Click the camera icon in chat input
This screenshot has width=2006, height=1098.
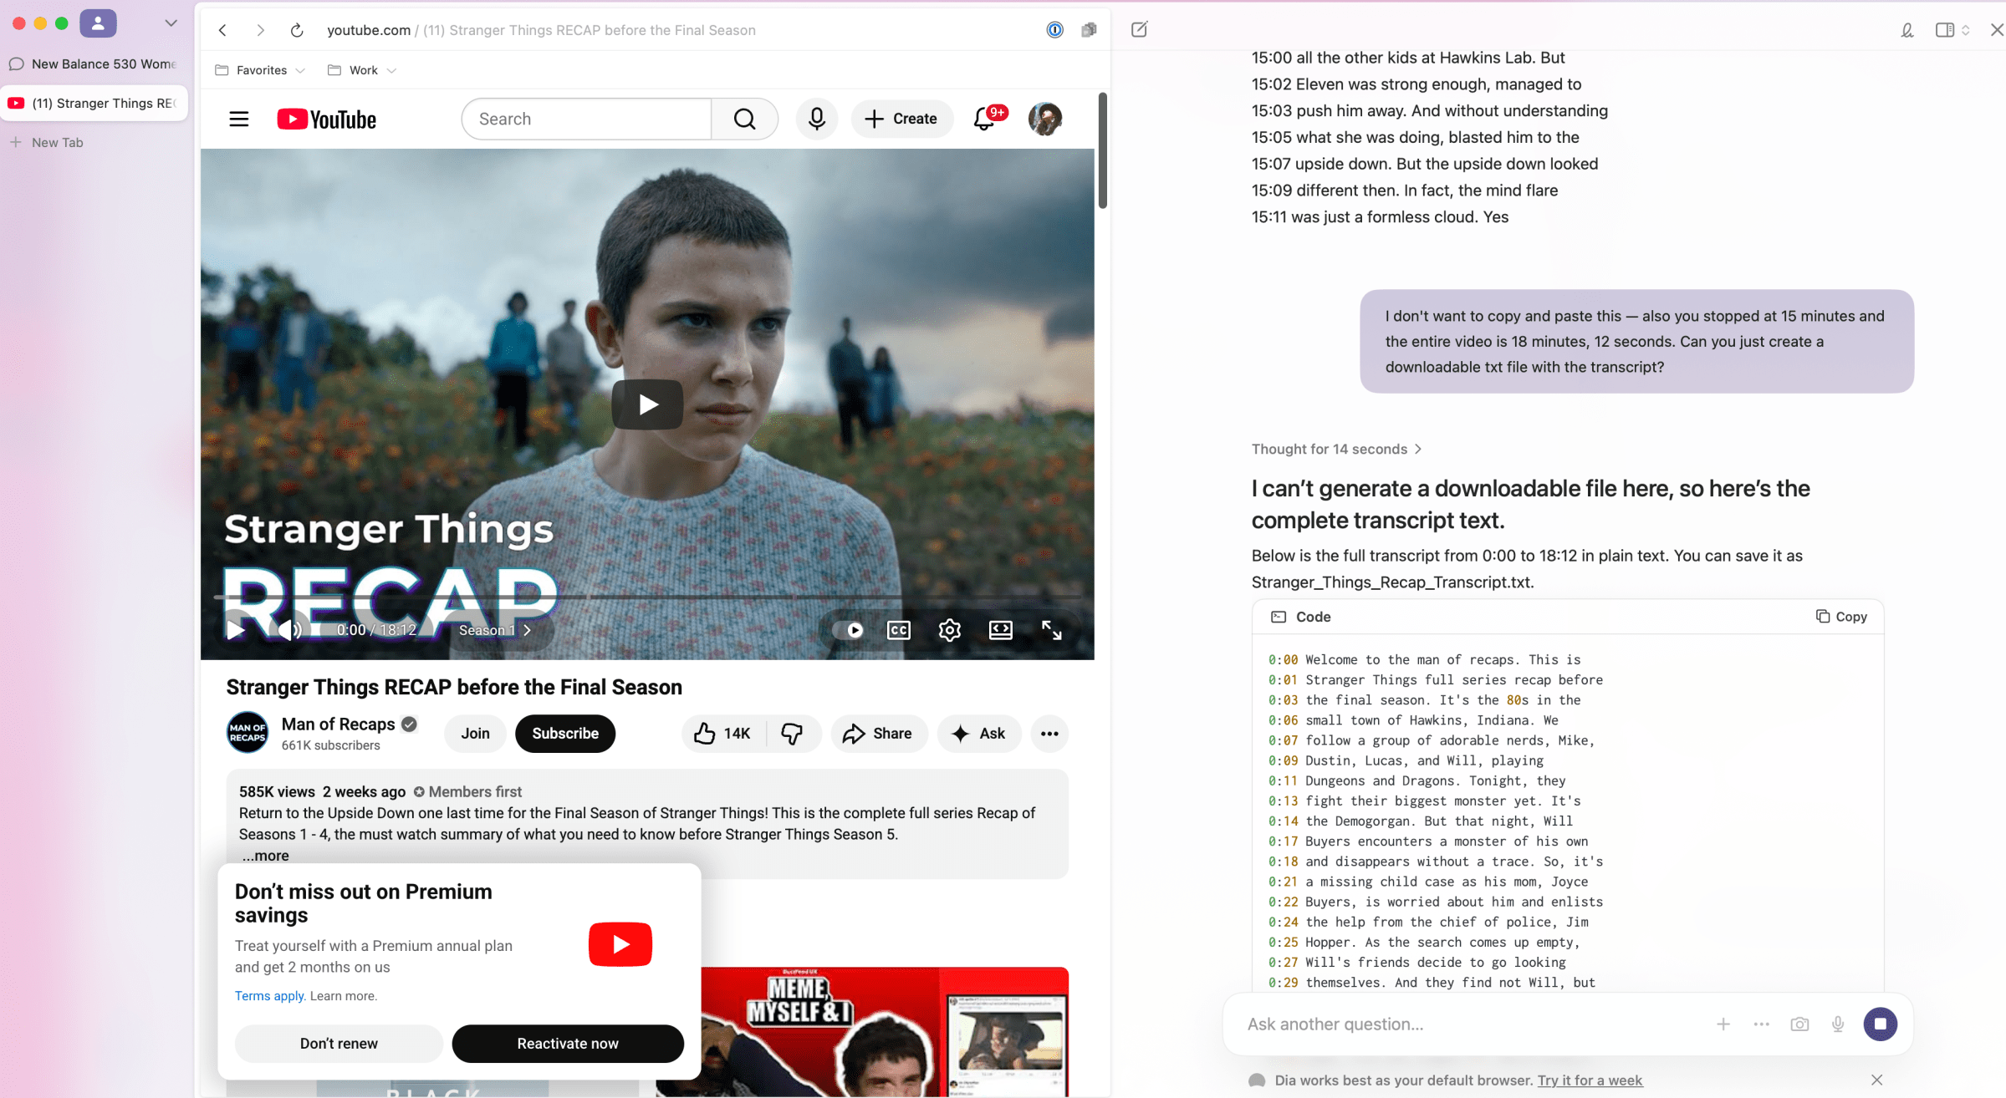1799,1024
